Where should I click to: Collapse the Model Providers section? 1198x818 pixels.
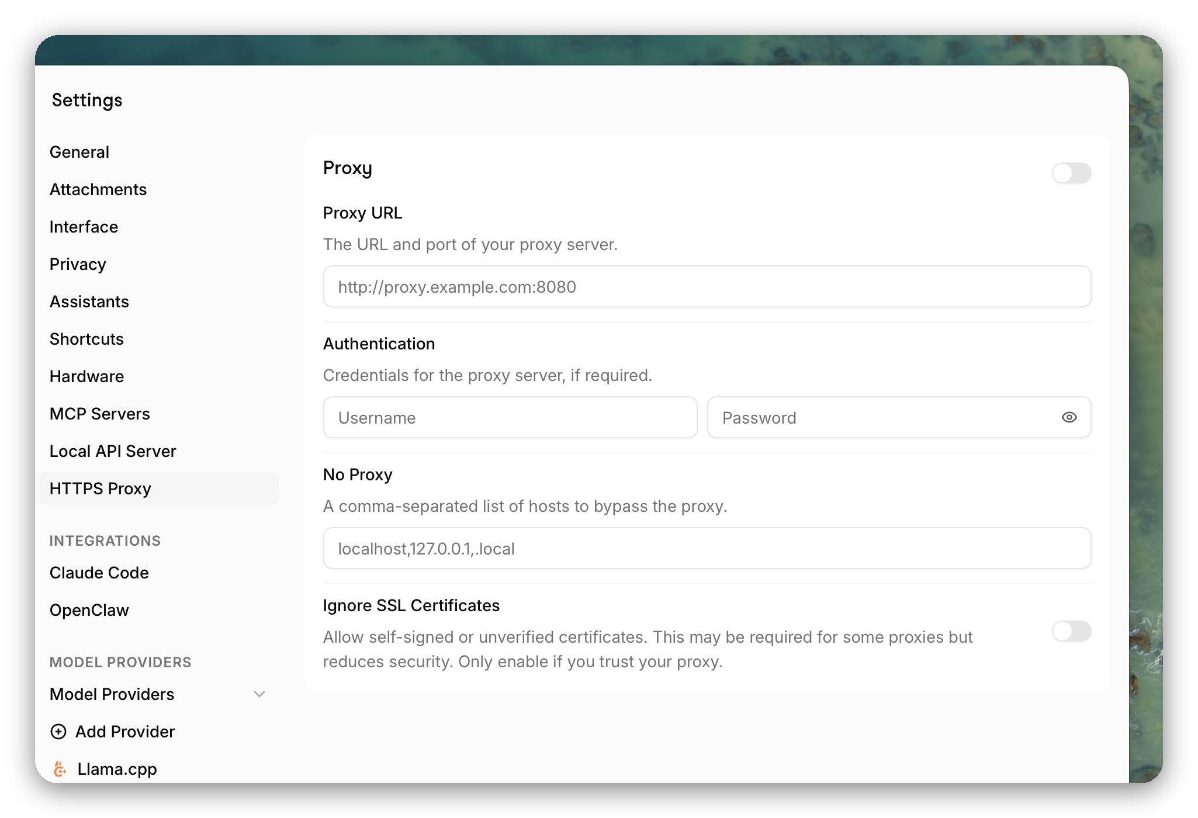coord(259,694)
